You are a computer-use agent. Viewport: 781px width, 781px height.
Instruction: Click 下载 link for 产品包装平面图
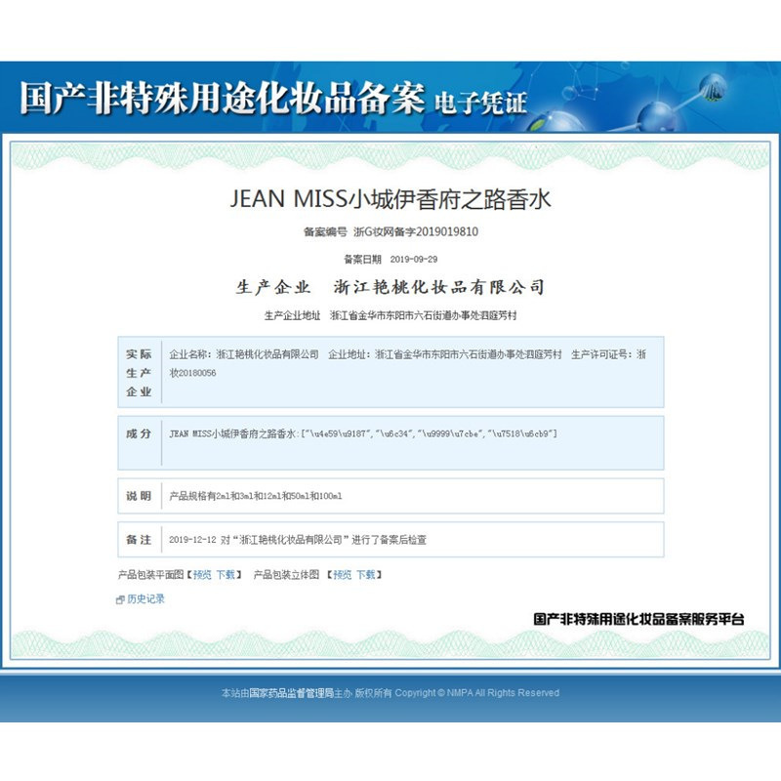tap(226, 575)
